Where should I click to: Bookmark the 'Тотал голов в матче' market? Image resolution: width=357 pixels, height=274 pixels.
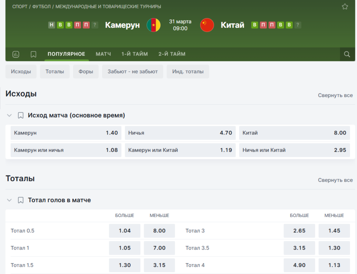(21, 200)
